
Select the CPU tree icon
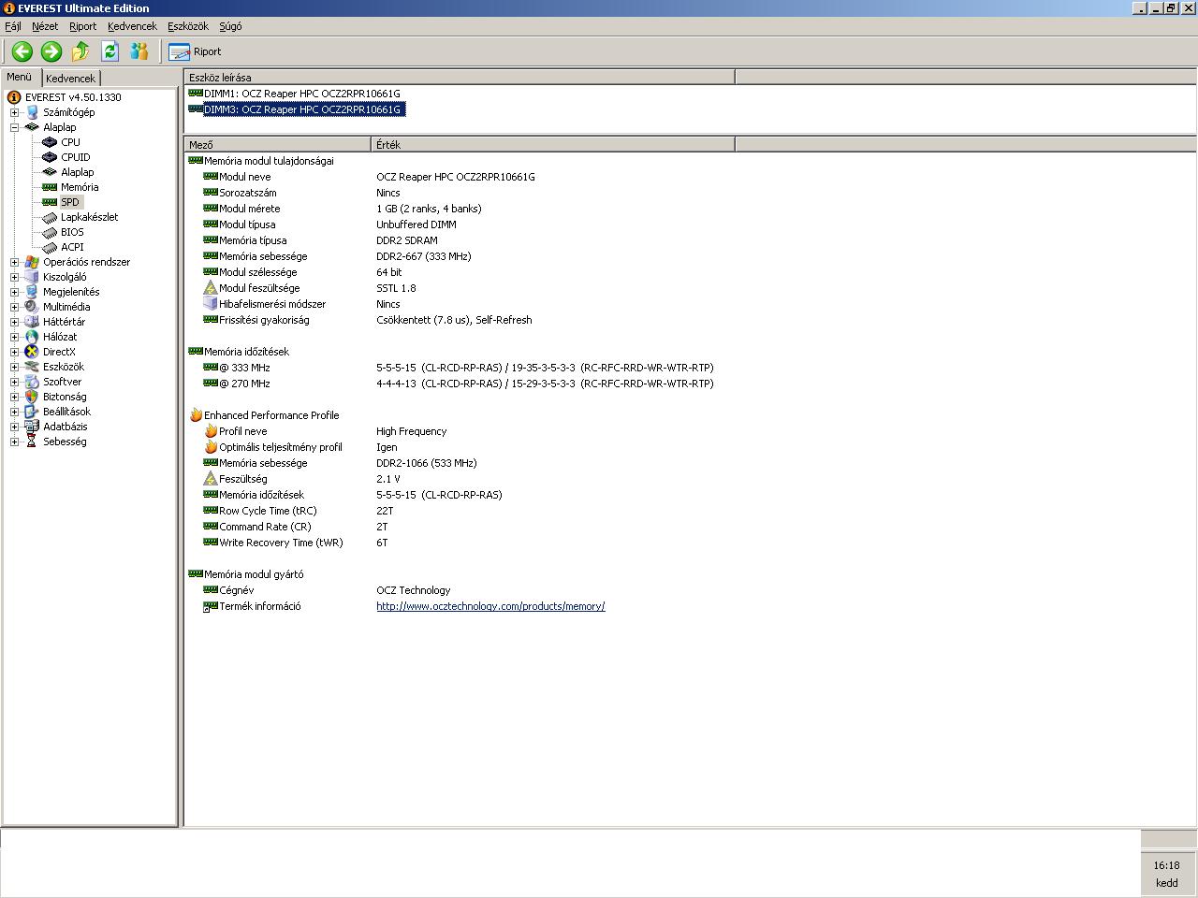(50, 142)
